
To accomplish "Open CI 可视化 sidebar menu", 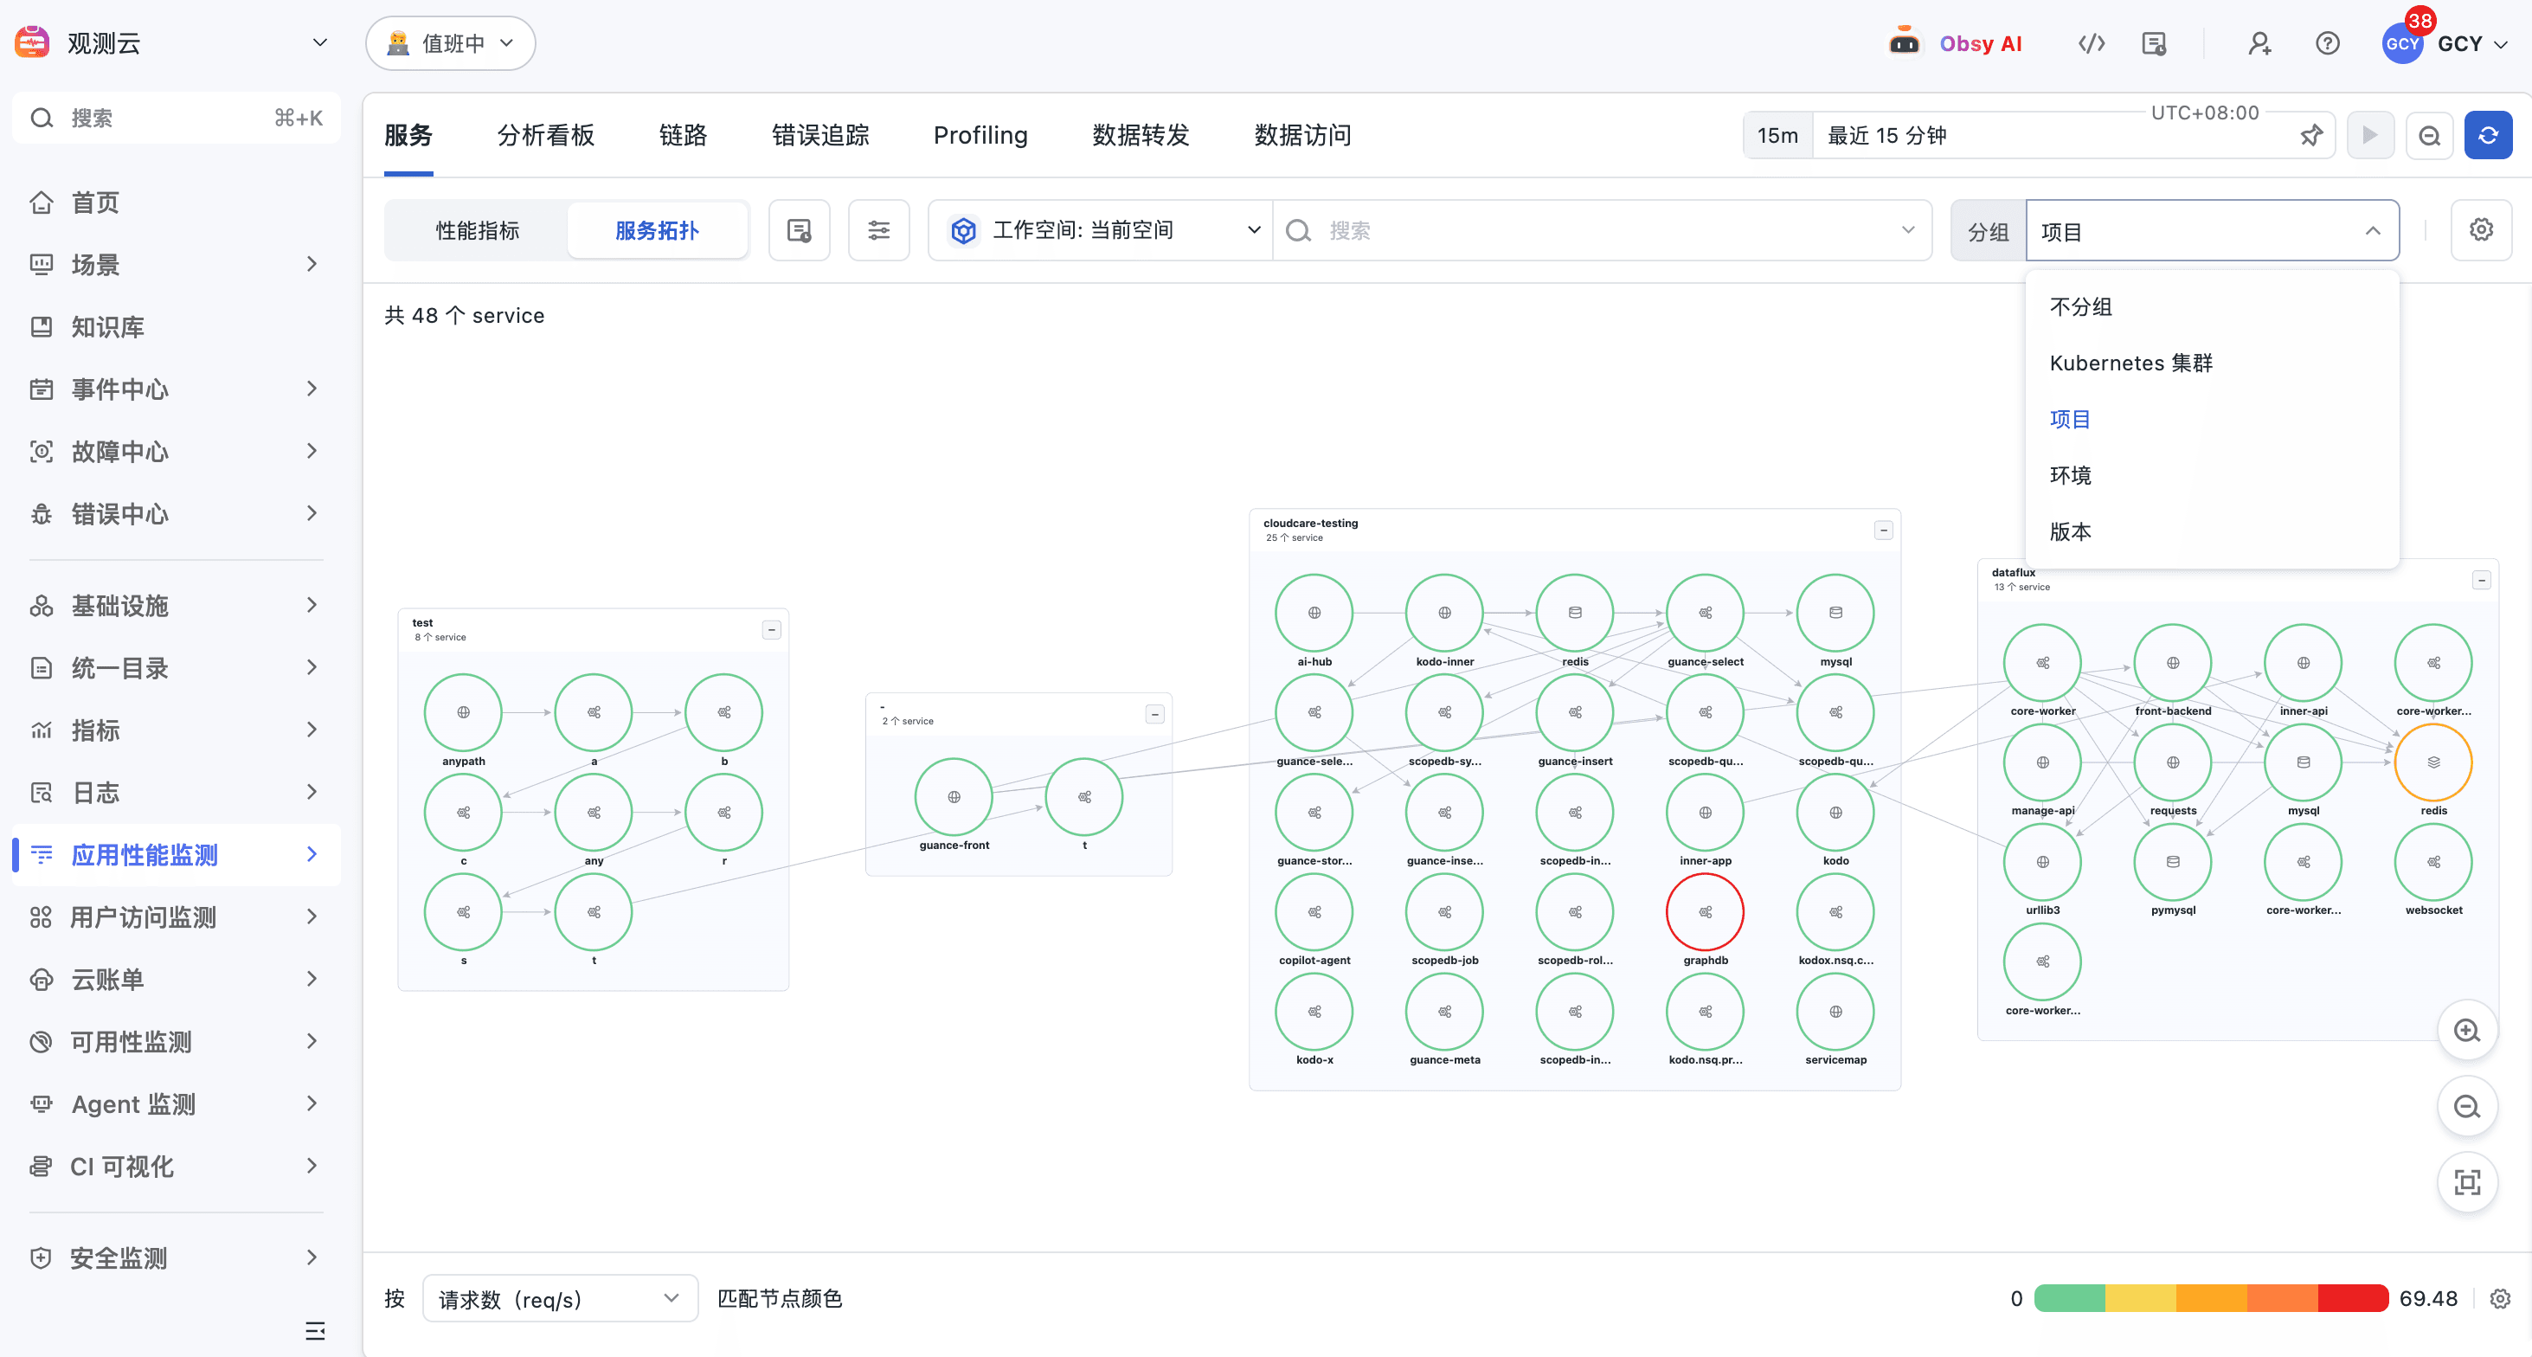I will (176, 1167).
